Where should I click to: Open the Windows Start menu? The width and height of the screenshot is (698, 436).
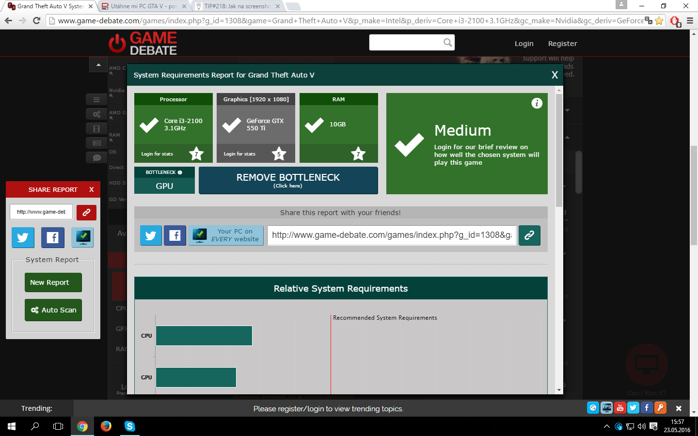point(12,426)
